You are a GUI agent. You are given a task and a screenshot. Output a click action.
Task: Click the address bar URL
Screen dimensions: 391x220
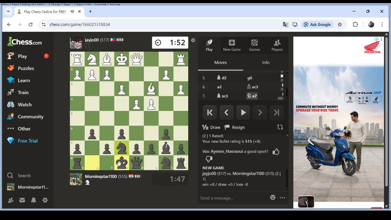80,24
